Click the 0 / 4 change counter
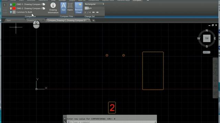The image size is (220, 123). coord(88,12)
